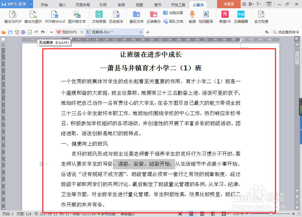Click the 点此查找命令 search field
The image size is (302, 217).
coord(286,32)
